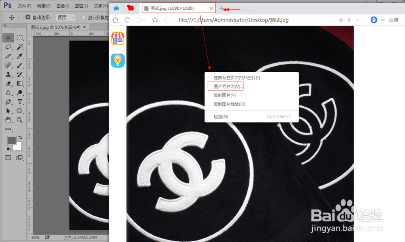This screenshot has height=242, width=405.
Task: Open the red pinned browser tab
Action: coord(130,8)
